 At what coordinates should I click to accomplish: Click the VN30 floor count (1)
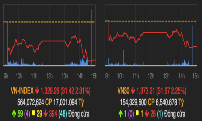click(160, 114)
